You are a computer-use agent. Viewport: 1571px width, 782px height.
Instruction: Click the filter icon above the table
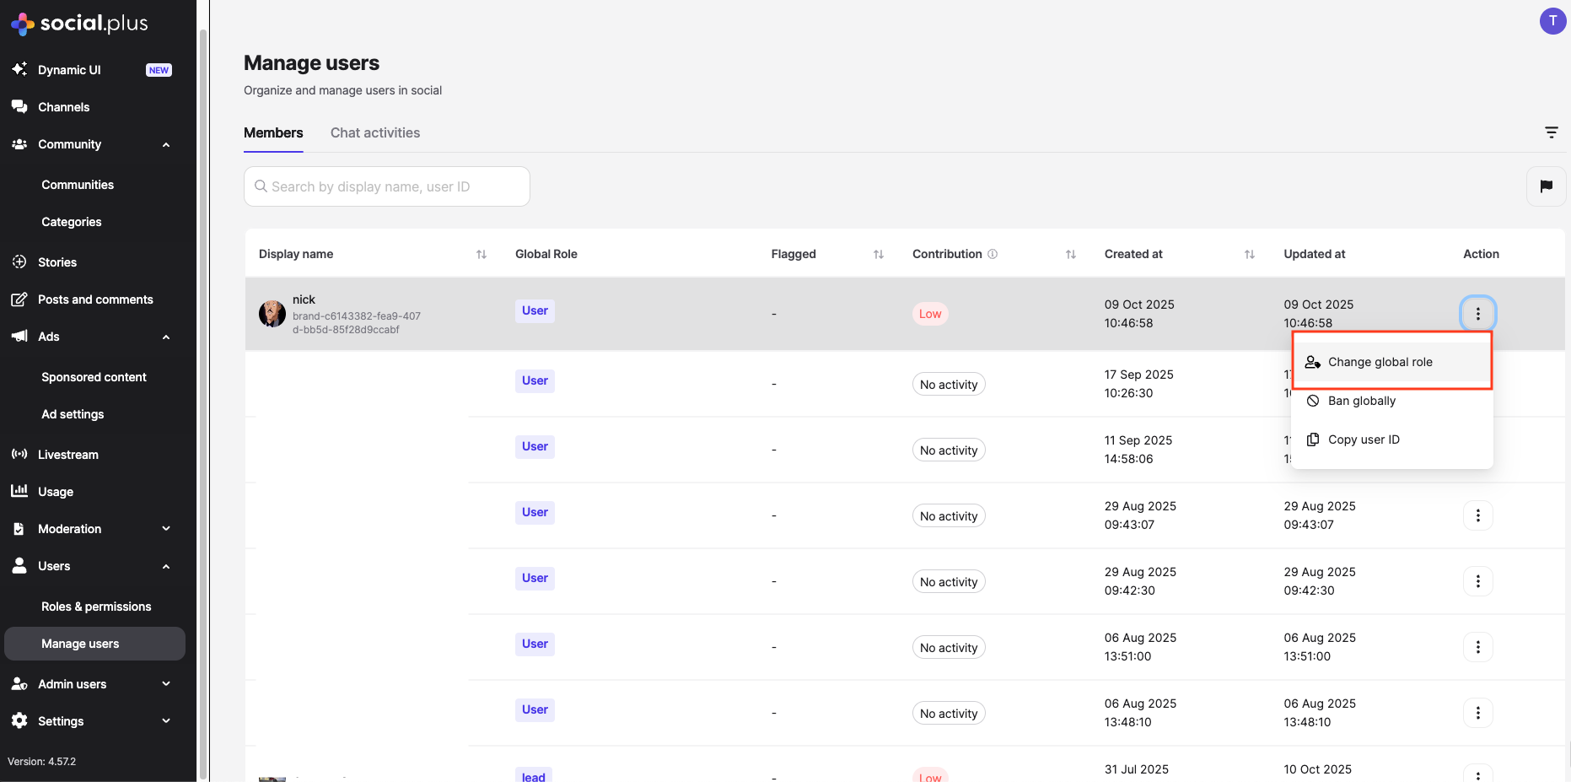(1551, 132)
